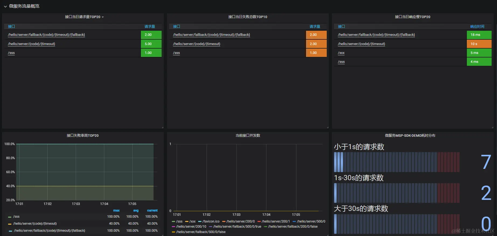Image resolution: width=497 pixels, height=236 pixels.
Task: Open the 接口当日失败总数TOP10 panel title menu
Action: [248, 17]
